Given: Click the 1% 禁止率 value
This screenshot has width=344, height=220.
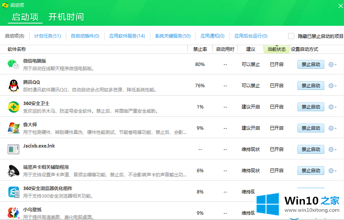Looking at the screenshot, I should click(x=200, y=107).
